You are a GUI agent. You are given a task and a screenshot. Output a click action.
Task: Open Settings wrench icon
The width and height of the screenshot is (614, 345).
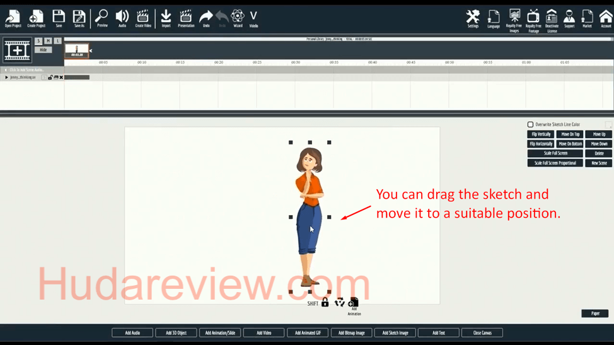click(x=473, y=19)
